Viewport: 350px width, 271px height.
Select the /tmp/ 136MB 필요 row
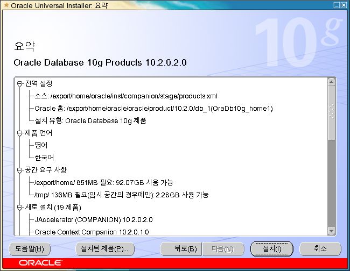(x=121, y=195)
